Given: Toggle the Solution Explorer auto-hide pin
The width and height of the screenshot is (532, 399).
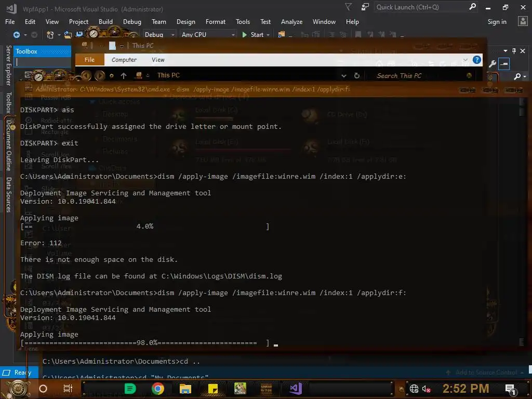Looking at the screenshot, I should coord(514,51).
